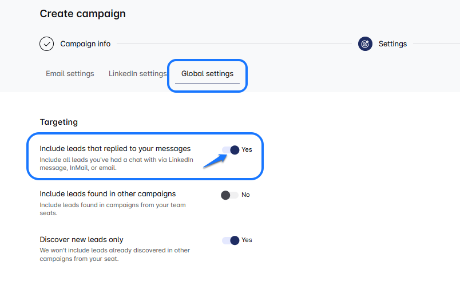Image resolution: width=460 pixels, height=281 pixels.
Task: Go back to Campaign info step
Action: (85, 44)
